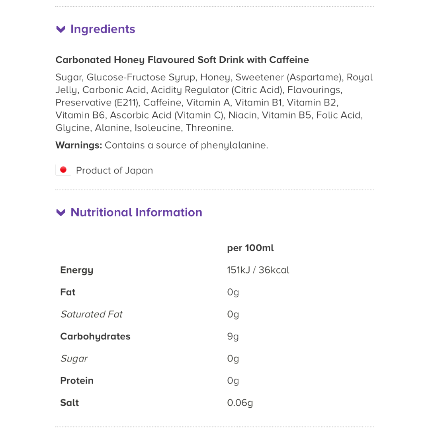Click the Product of Japan label

(x=114, y=170)
